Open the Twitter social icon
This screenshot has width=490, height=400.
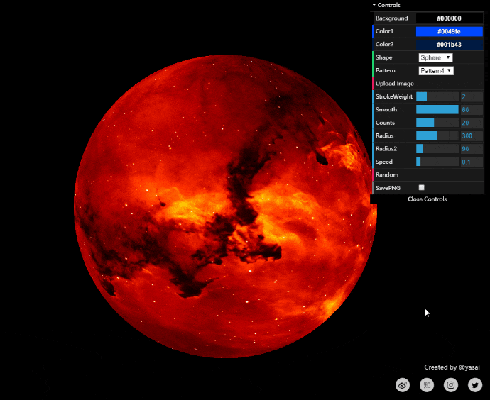[x=475, y=384]
